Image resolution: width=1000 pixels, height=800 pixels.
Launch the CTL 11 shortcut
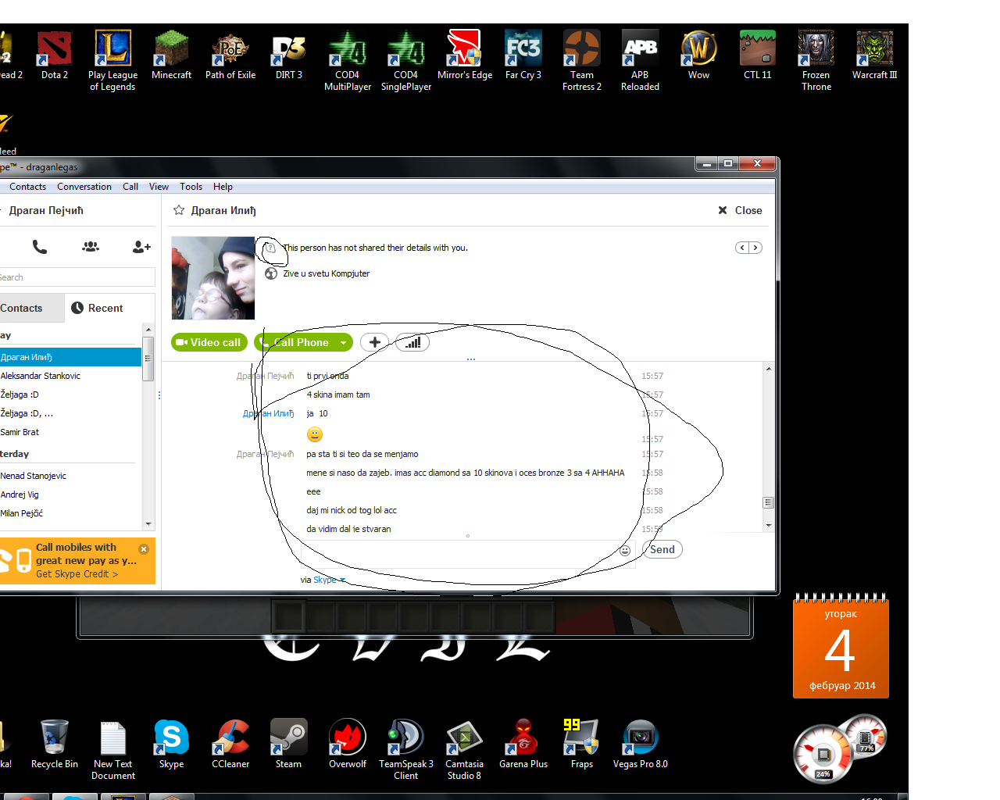pyautogui.click(x=757, y=55)
